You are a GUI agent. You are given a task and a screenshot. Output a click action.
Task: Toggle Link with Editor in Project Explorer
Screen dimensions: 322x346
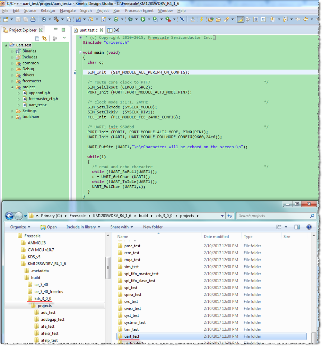(x=44, y=38)
